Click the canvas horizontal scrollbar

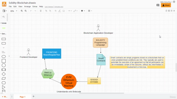pyautogui.click(x=101, y=93)
